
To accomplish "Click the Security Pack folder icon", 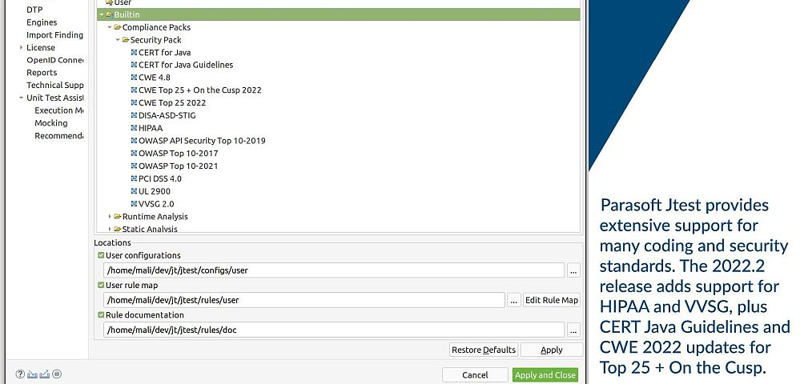I will [x=126, y=40].
